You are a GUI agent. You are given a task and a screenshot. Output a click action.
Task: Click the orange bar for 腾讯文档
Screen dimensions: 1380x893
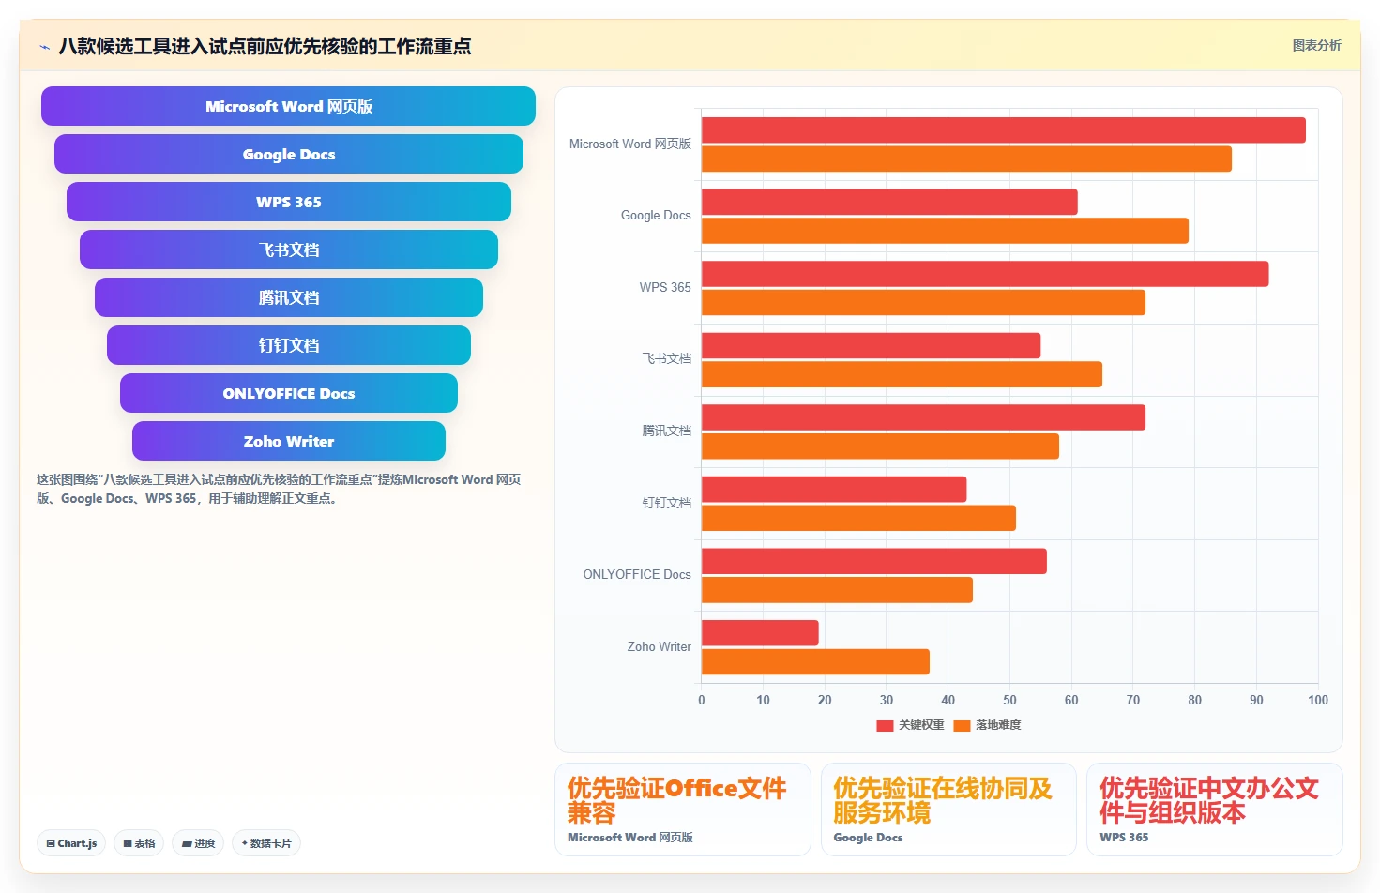coord(880,446)
